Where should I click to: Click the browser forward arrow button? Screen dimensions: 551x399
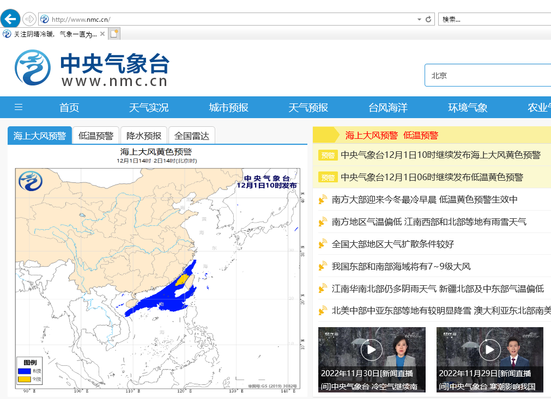tap(29, 19)
